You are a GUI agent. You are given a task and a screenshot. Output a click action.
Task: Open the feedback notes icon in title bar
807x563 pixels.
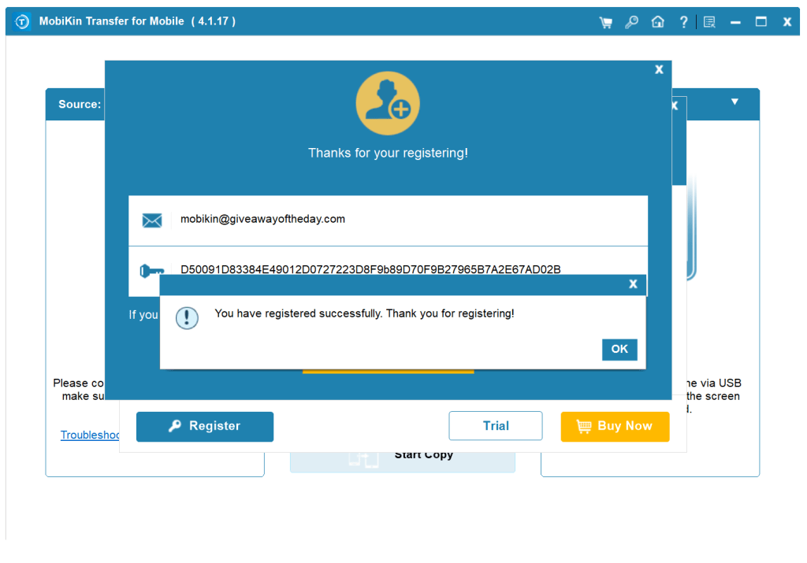tap(709, 22)
